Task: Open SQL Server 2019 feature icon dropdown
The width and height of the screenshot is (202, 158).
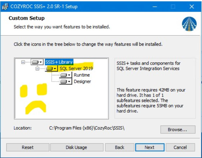Action: tap(51, 69)
